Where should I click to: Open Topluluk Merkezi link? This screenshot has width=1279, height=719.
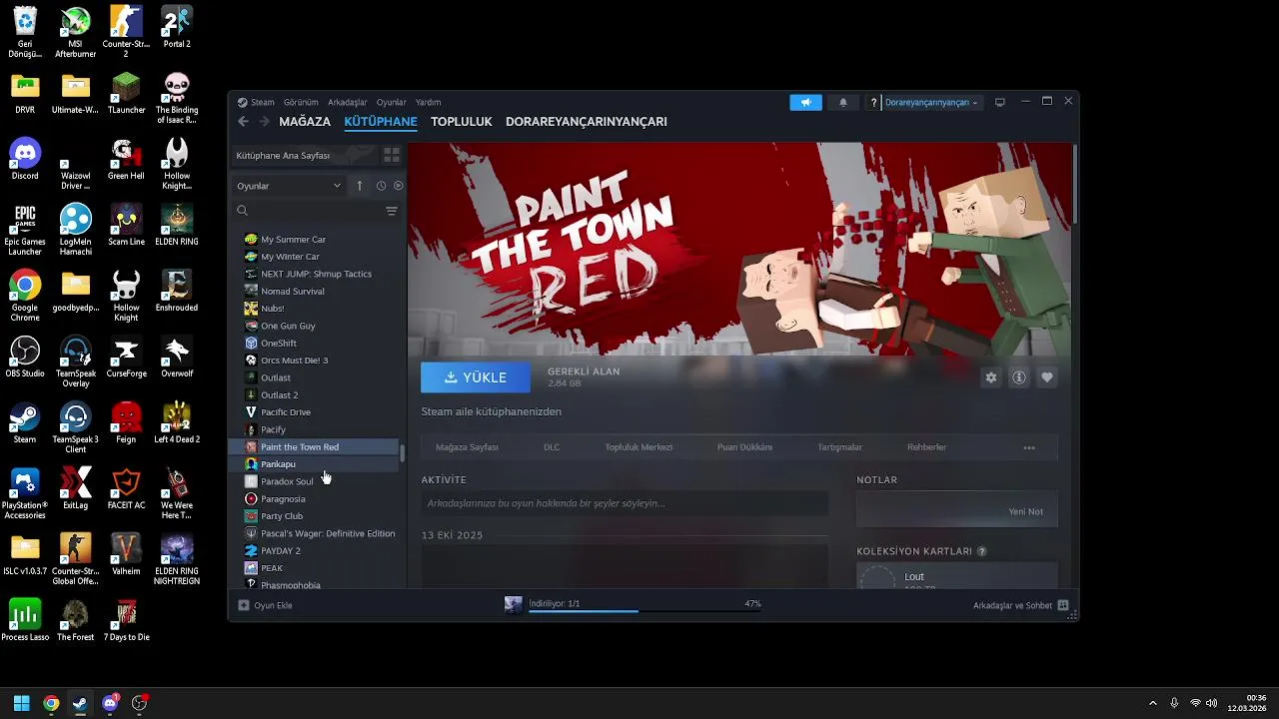click(x=639, y=447)
